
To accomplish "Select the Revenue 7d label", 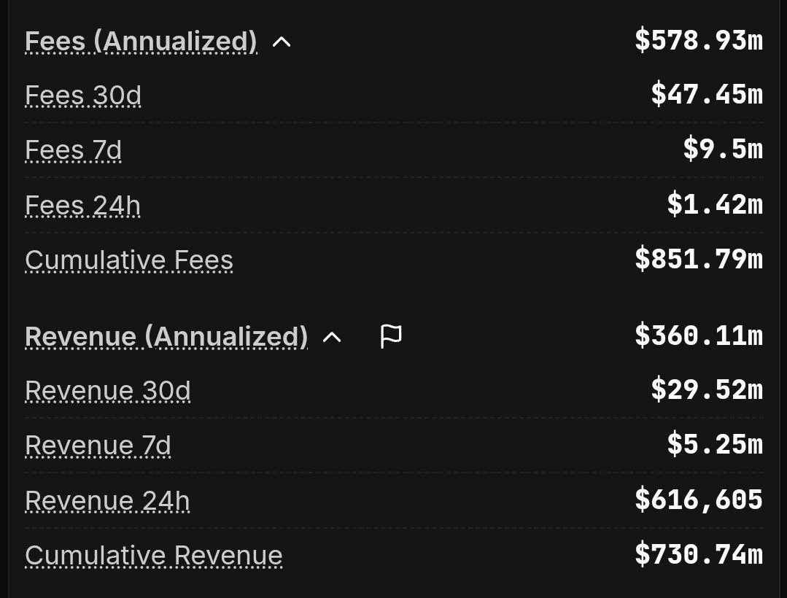I will [x=98, y=445].
